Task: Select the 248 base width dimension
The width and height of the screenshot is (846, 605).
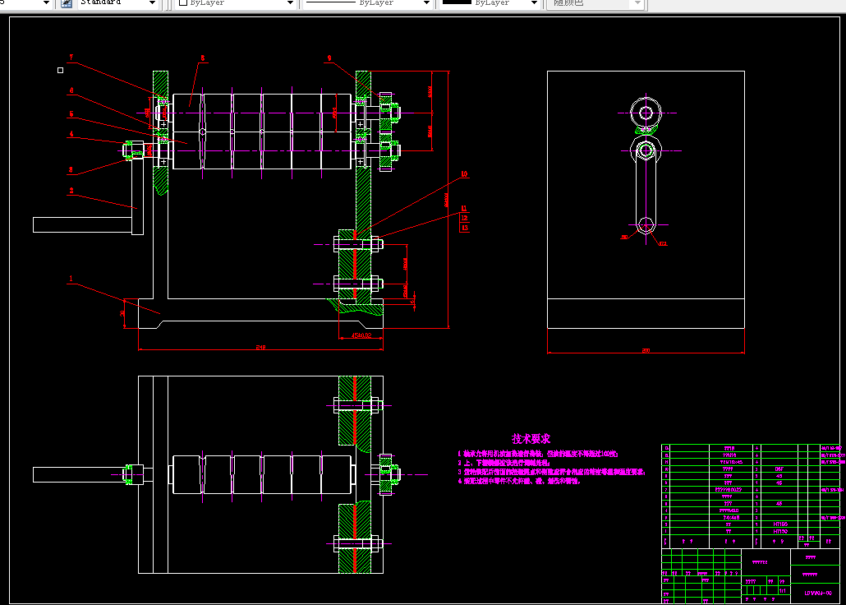Action: tap(260, 347)
